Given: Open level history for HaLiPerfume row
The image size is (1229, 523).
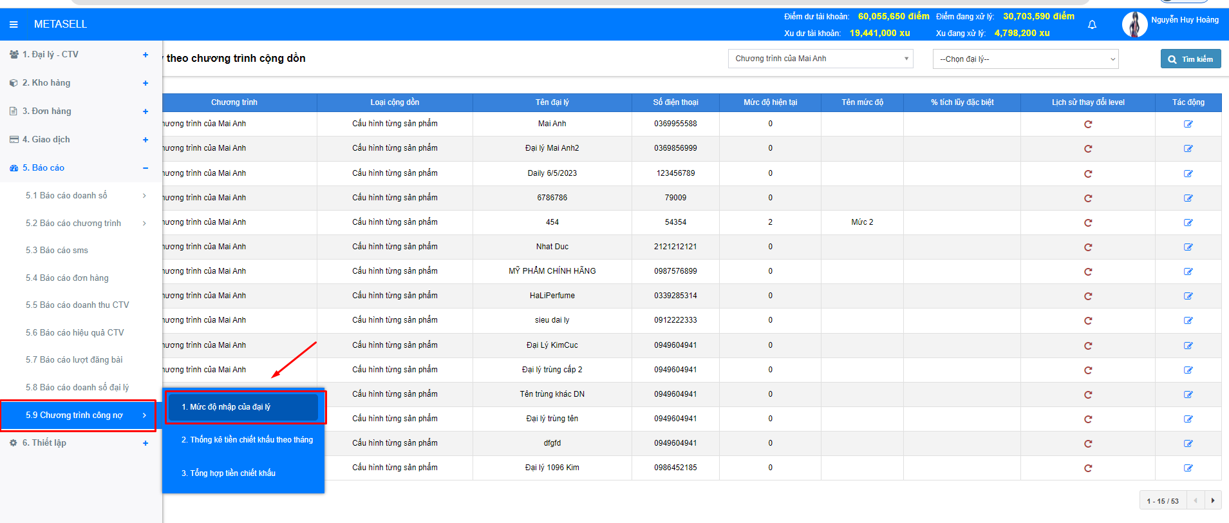Looking at the screenshot, I should pyautogui.click(x=1088, y=296).
